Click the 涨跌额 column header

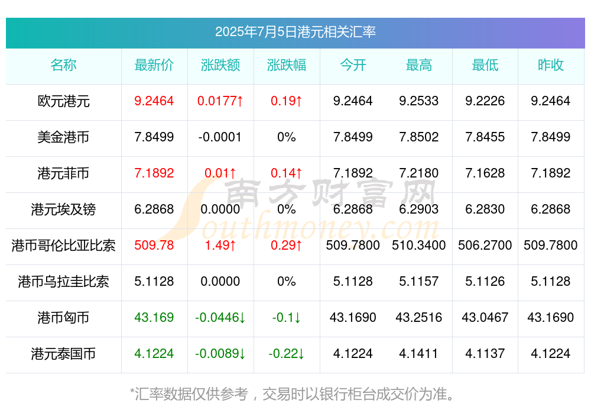coord(220,65)
